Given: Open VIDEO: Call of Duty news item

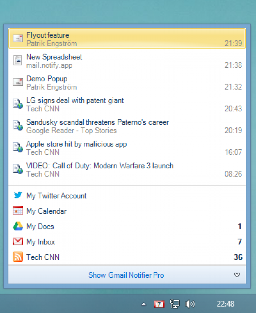Looking at the screenshot, I should [100, 166].
